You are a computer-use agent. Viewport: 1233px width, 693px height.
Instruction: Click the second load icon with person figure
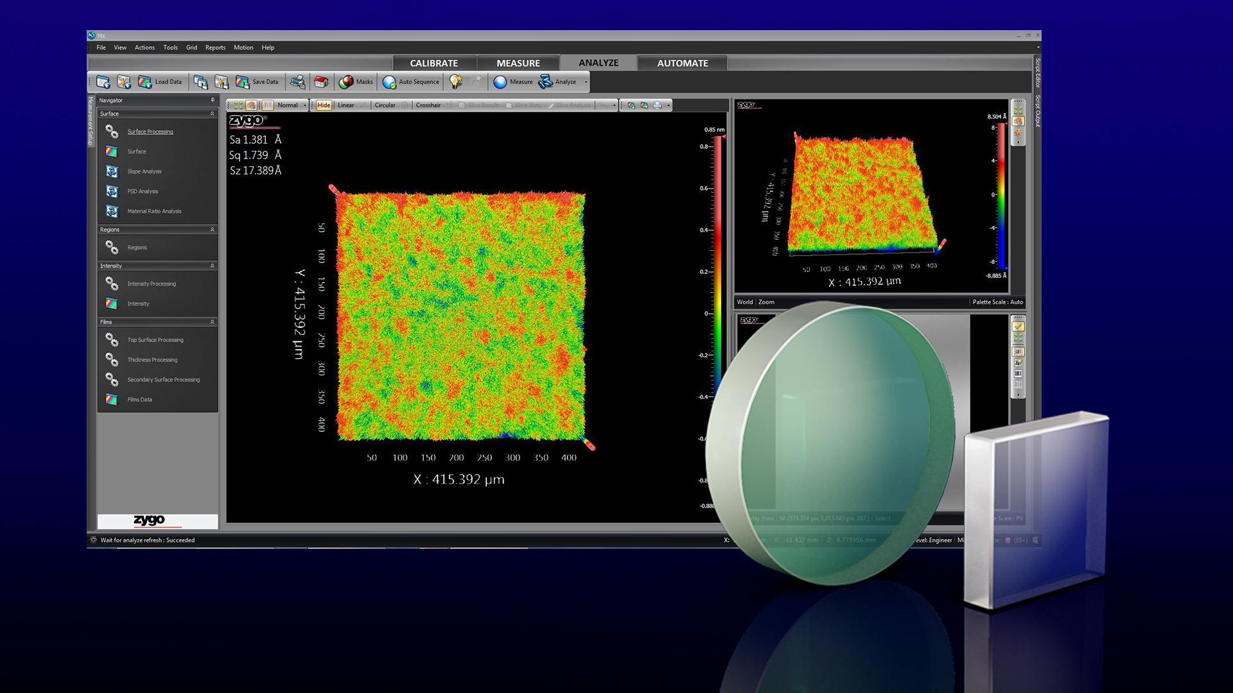(124, 81)
